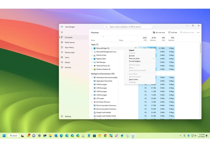Image resolution: width=210 pixels, height=147 pixels.
Task: Open Google Chrome from the taskbar
Action: 106,136
